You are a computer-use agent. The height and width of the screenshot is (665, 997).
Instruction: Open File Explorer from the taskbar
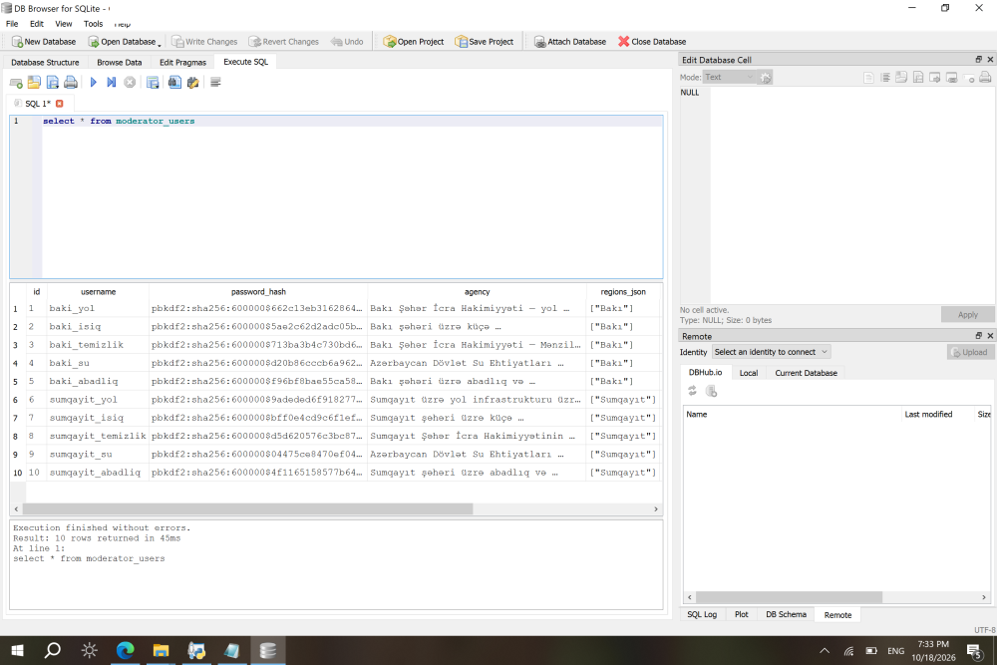point(161,650)
